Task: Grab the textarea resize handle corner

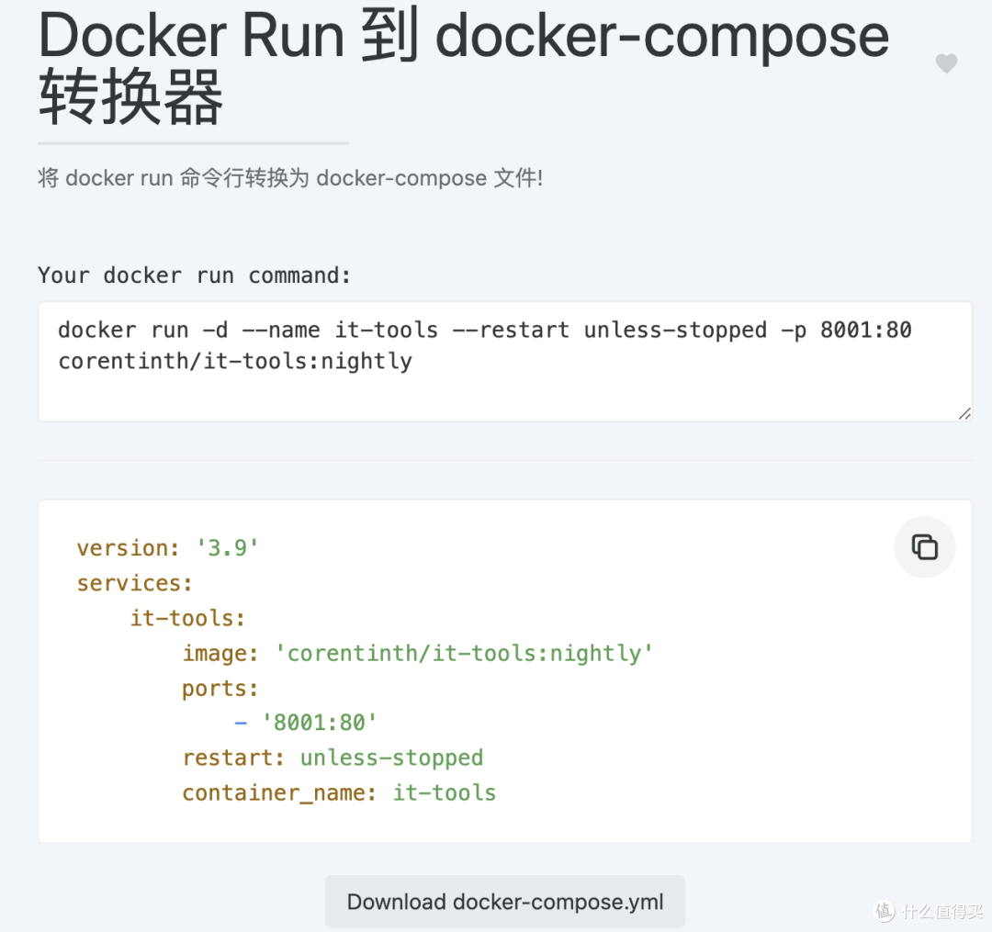Action: (x=964, y=413)
